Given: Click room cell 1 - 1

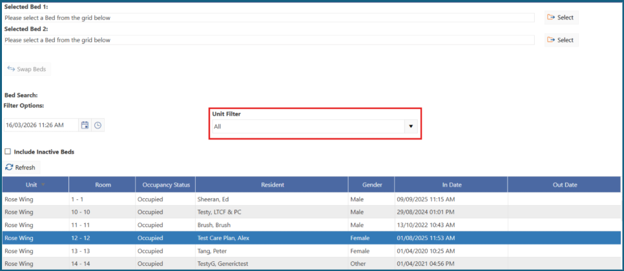Looking at the screenshot, I should [x=102, y=199].
